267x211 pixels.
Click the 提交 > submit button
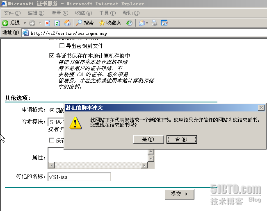pyautogui.click(x=180, y=194)
